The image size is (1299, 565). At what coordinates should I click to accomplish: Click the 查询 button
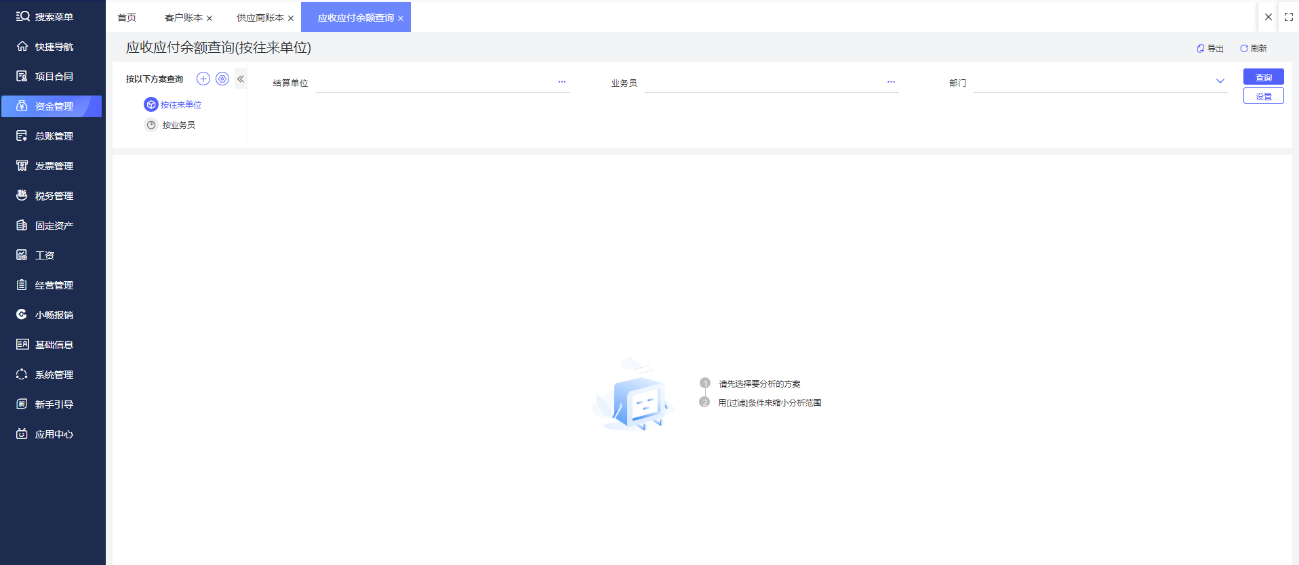(1264, 77)
